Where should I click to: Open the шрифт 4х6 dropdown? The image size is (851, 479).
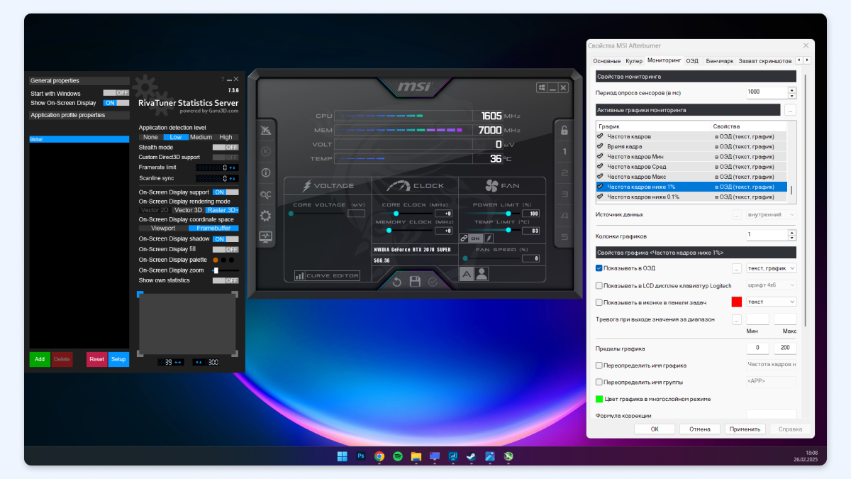(771, 285)
